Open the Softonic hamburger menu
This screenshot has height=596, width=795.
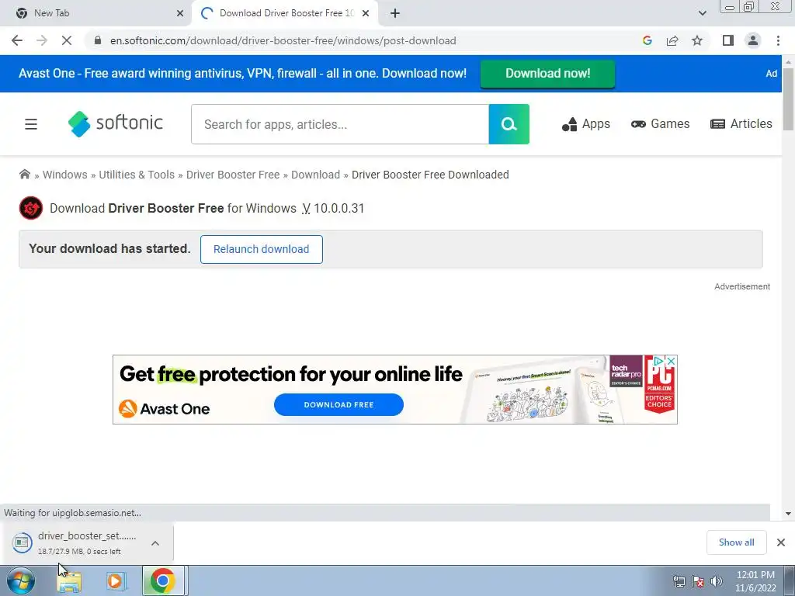(x=31, y=124)
